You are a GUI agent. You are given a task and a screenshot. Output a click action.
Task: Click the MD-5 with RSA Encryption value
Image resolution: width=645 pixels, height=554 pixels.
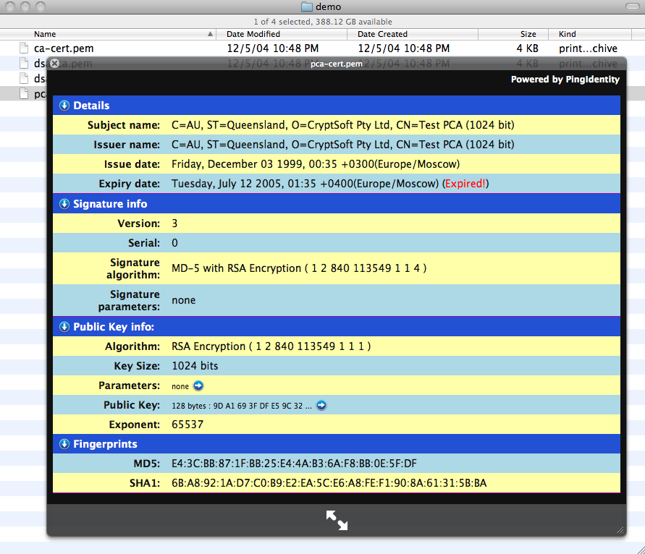[x=299, y=268]
